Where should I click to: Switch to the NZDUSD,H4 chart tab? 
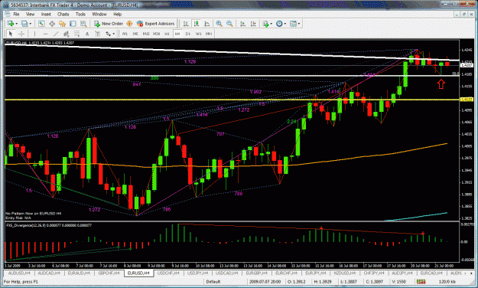tap(346, 273)
